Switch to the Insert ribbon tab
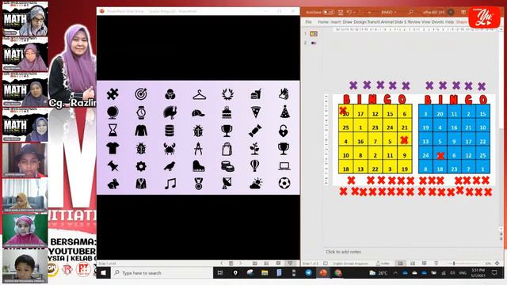The image size is (507, 285). pos(335,21)
